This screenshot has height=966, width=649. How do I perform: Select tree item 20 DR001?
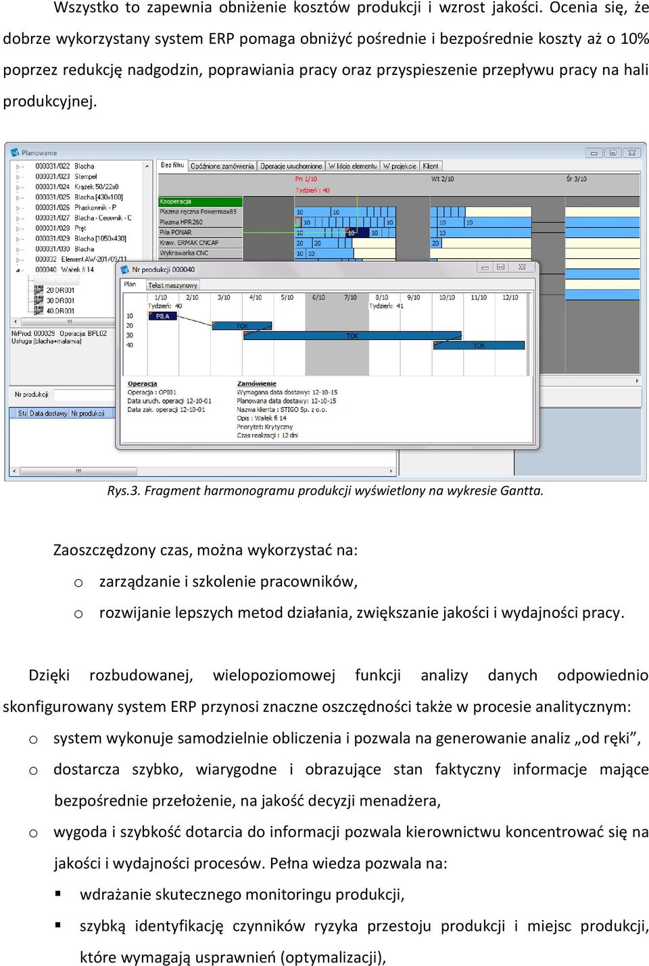(60, 290)
